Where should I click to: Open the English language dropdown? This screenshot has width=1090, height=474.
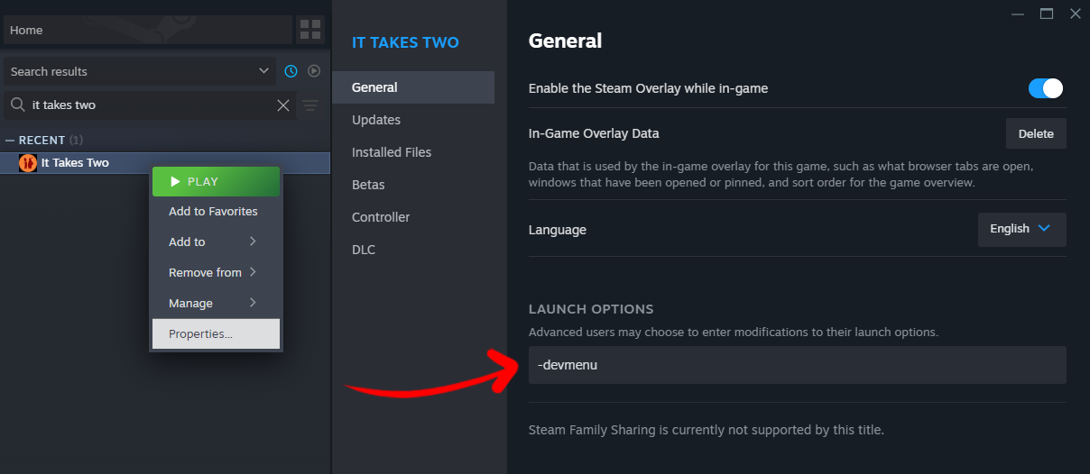1022,229
